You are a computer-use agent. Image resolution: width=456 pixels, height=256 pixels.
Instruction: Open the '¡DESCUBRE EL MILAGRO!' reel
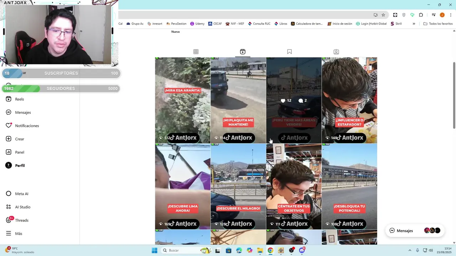[238, 187]
